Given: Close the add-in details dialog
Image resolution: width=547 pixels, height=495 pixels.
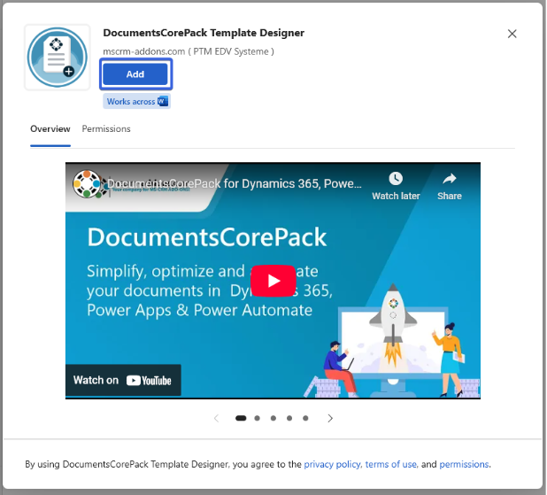Looking at the screenshot, I should point(512,34).
